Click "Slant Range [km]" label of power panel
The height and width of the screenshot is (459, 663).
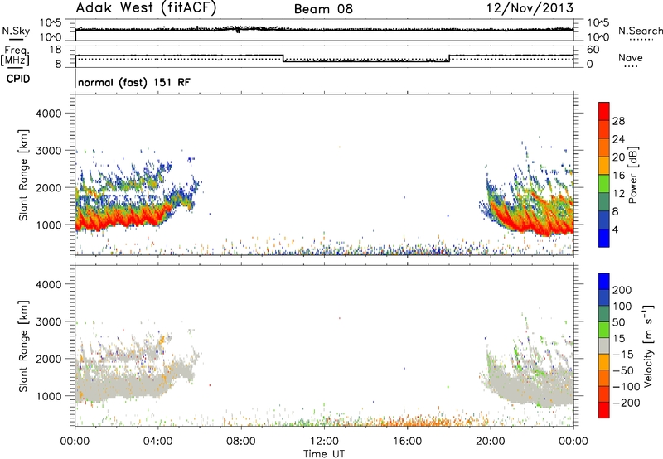click(x=23, y=175)
